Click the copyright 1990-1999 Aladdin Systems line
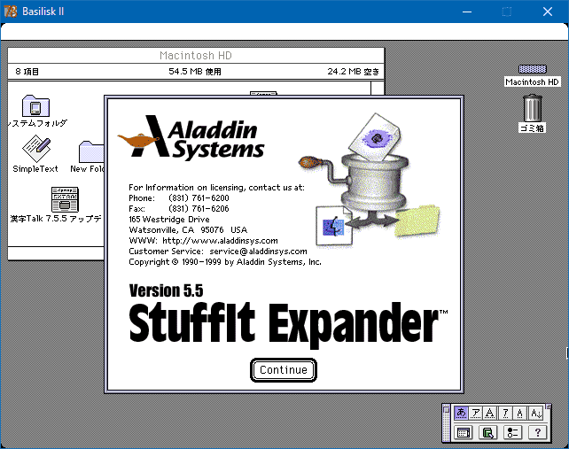Screen dimensions: 569x449 click(225, 262)
